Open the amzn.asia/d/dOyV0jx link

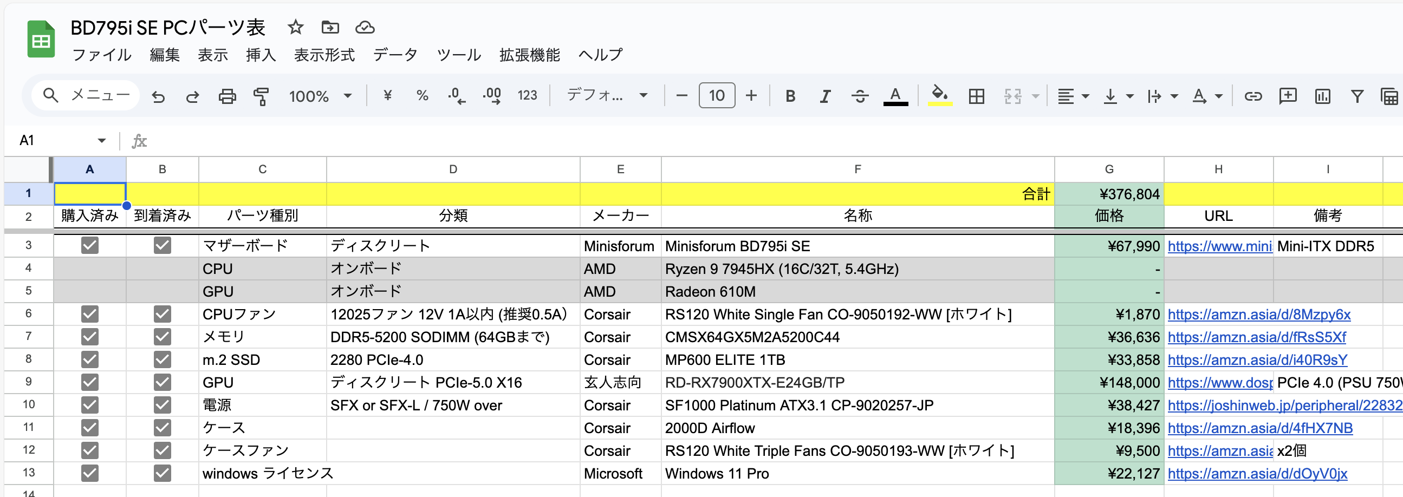tap(1258, 474)
